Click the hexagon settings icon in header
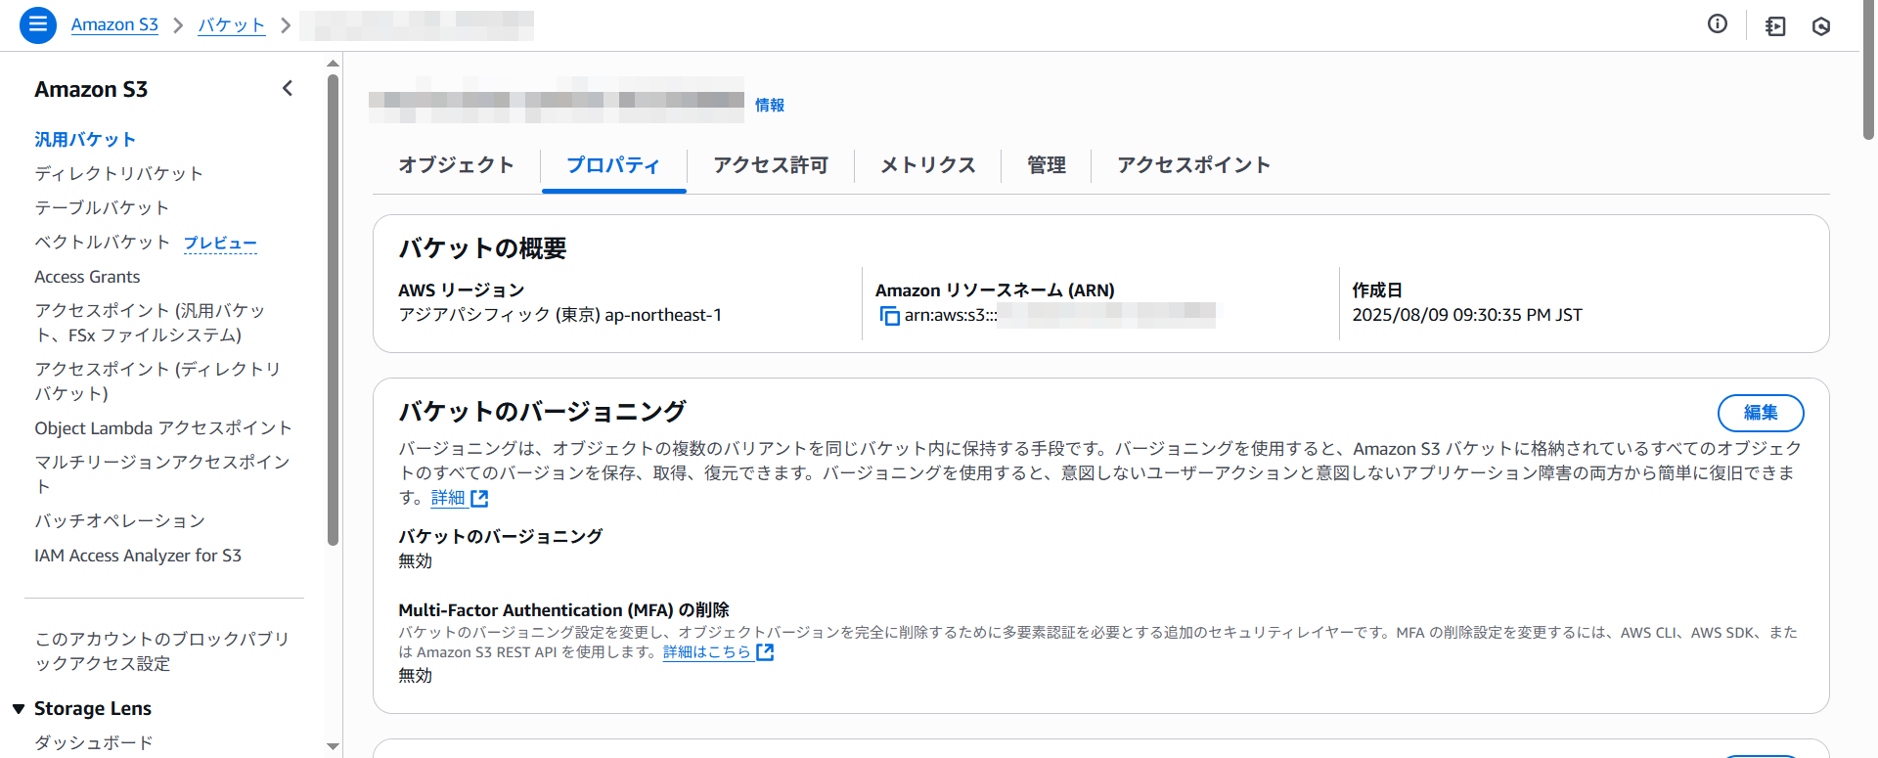 click(x=1820, y=26)
